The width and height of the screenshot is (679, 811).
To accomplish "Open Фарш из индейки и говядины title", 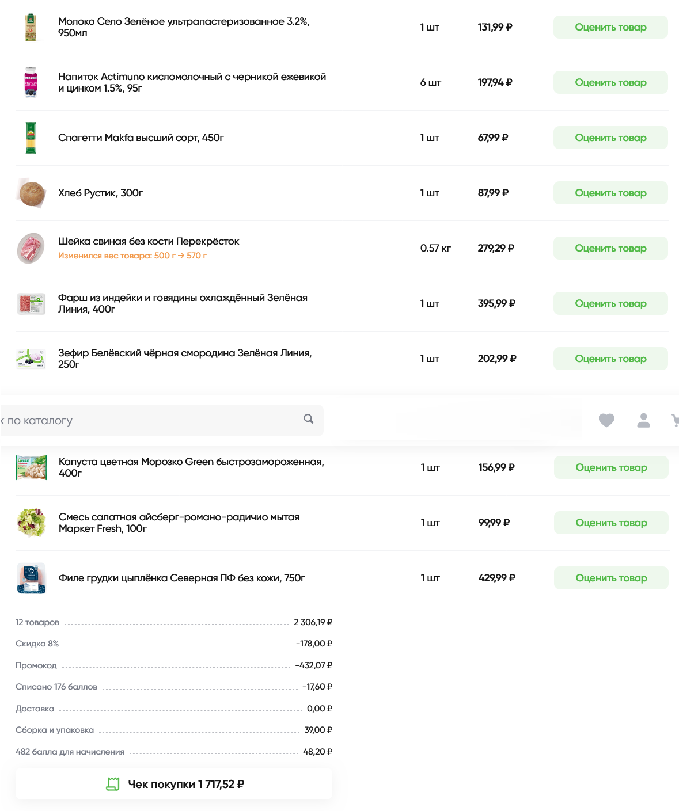I will [x=183, y=303].
